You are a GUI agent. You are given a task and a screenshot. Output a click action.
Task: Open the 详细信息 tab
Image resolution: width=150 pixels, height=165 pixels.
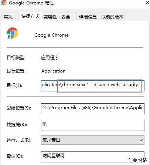[88, 17]
